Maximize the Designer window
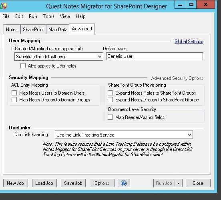 point(191,5)
